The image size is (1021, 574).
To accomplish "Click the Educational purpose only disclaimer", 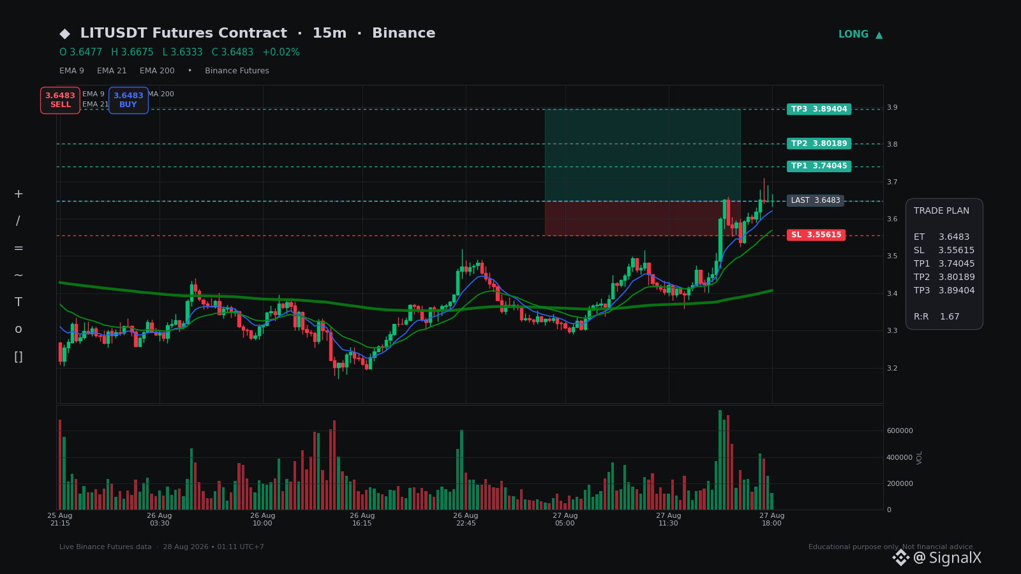I will [x=891, y=547].
